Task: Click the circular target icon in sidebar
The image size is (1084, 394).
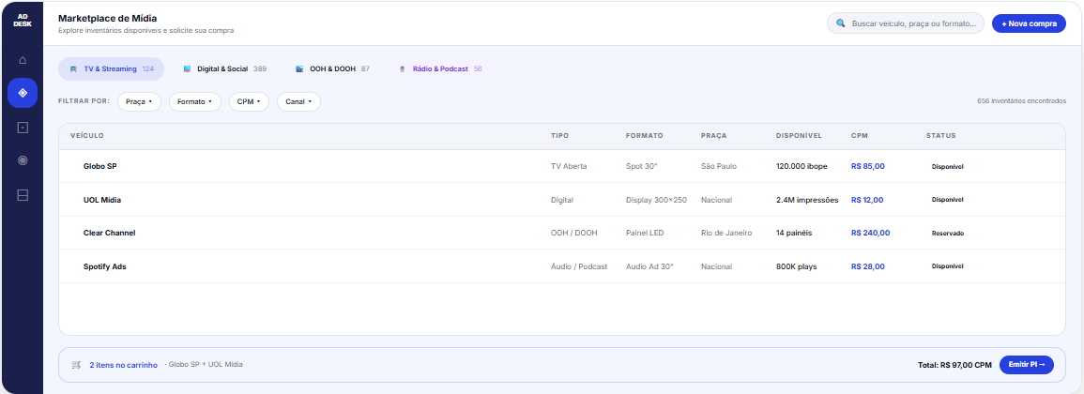Action: tap(23, 160)
